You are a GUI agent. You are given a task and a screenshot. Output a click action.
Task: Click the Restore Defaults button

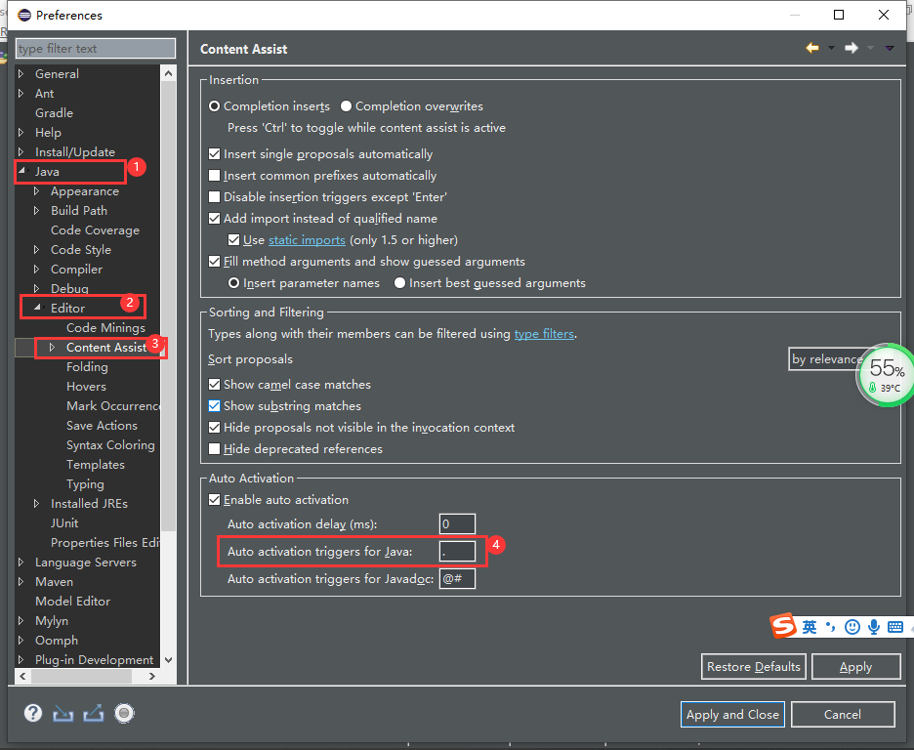753,667
